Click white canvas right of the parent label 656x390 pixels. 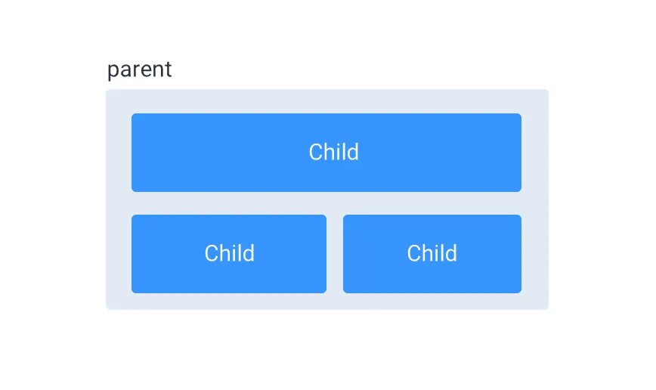(x=360, y=70)
